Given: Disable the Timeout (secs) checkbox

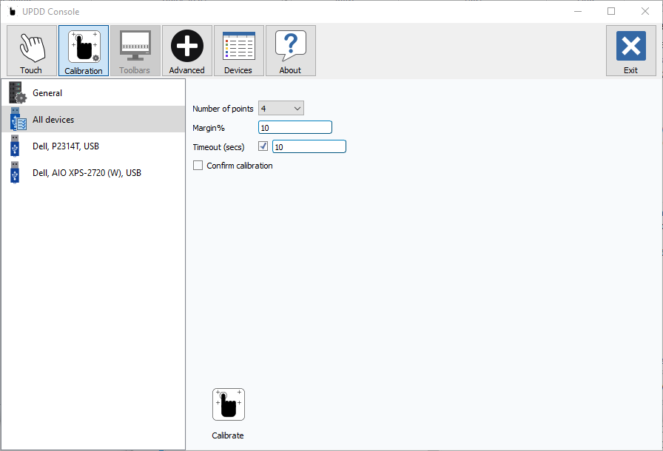Looking at the screenshot, I should click(x=263, y=146).
